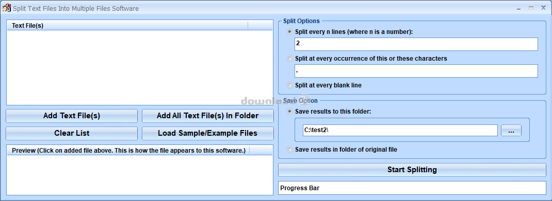552x201 pixels.
Task: Click the number of lines input field
Action: (416, 44)
